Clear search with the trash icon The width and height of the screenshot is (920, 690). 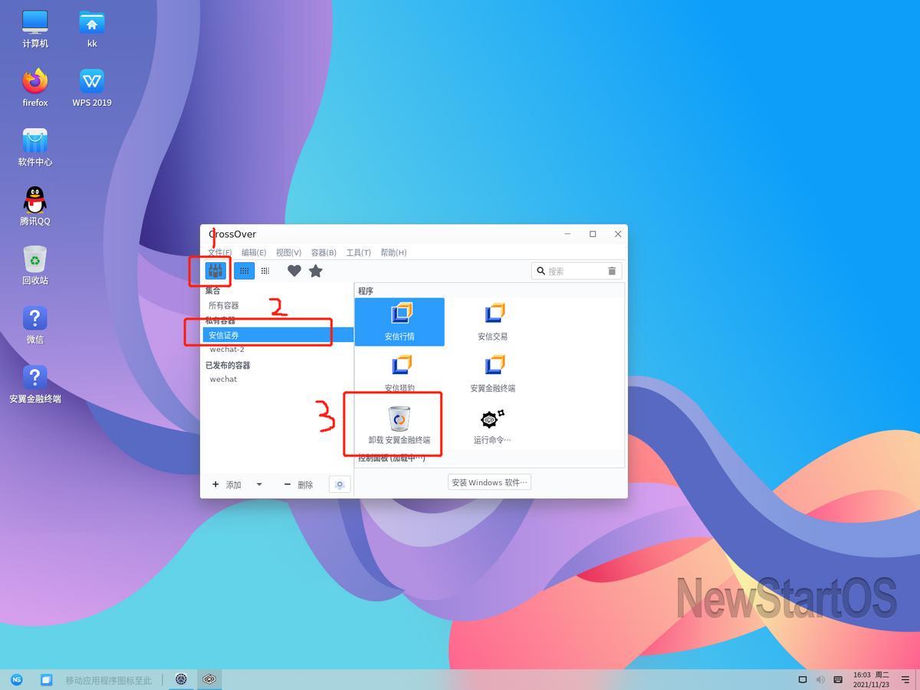[x=612, y=271]
